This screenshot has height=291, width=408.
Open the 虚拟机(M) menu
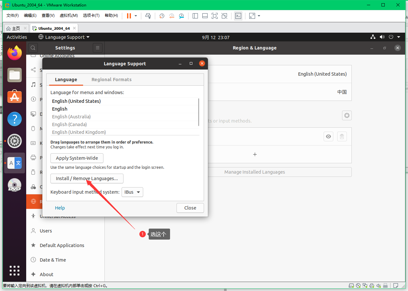(x=69, y=16)
